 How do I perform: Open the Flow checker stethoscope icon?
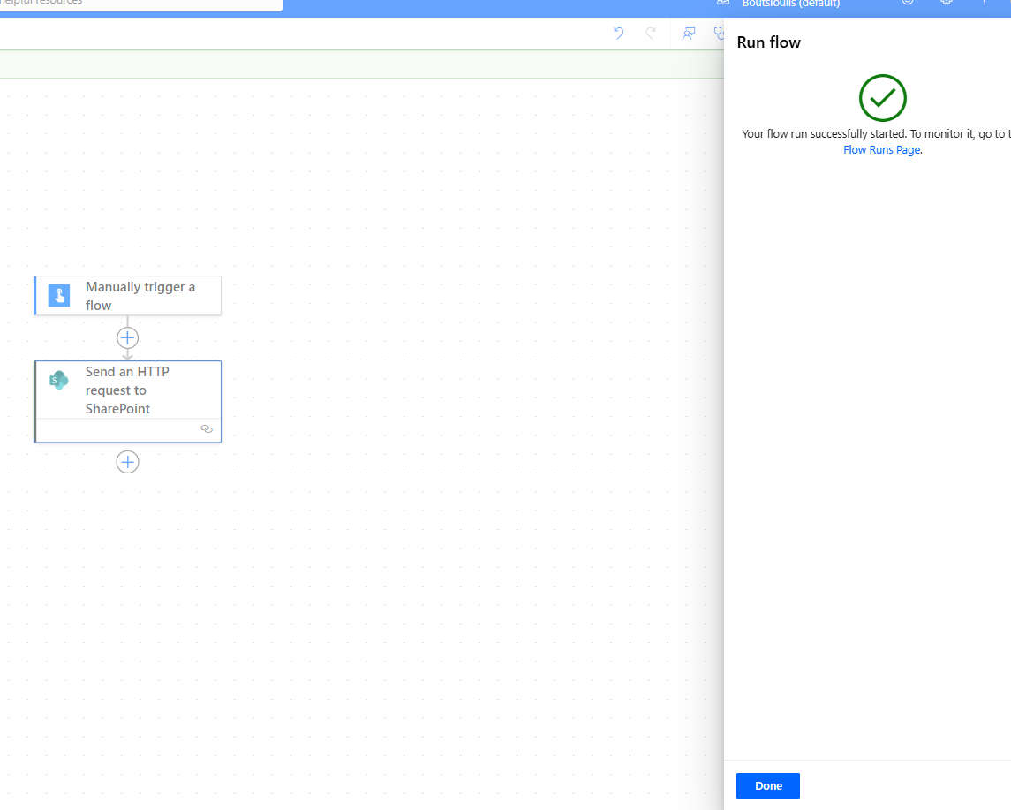[719, 34]
